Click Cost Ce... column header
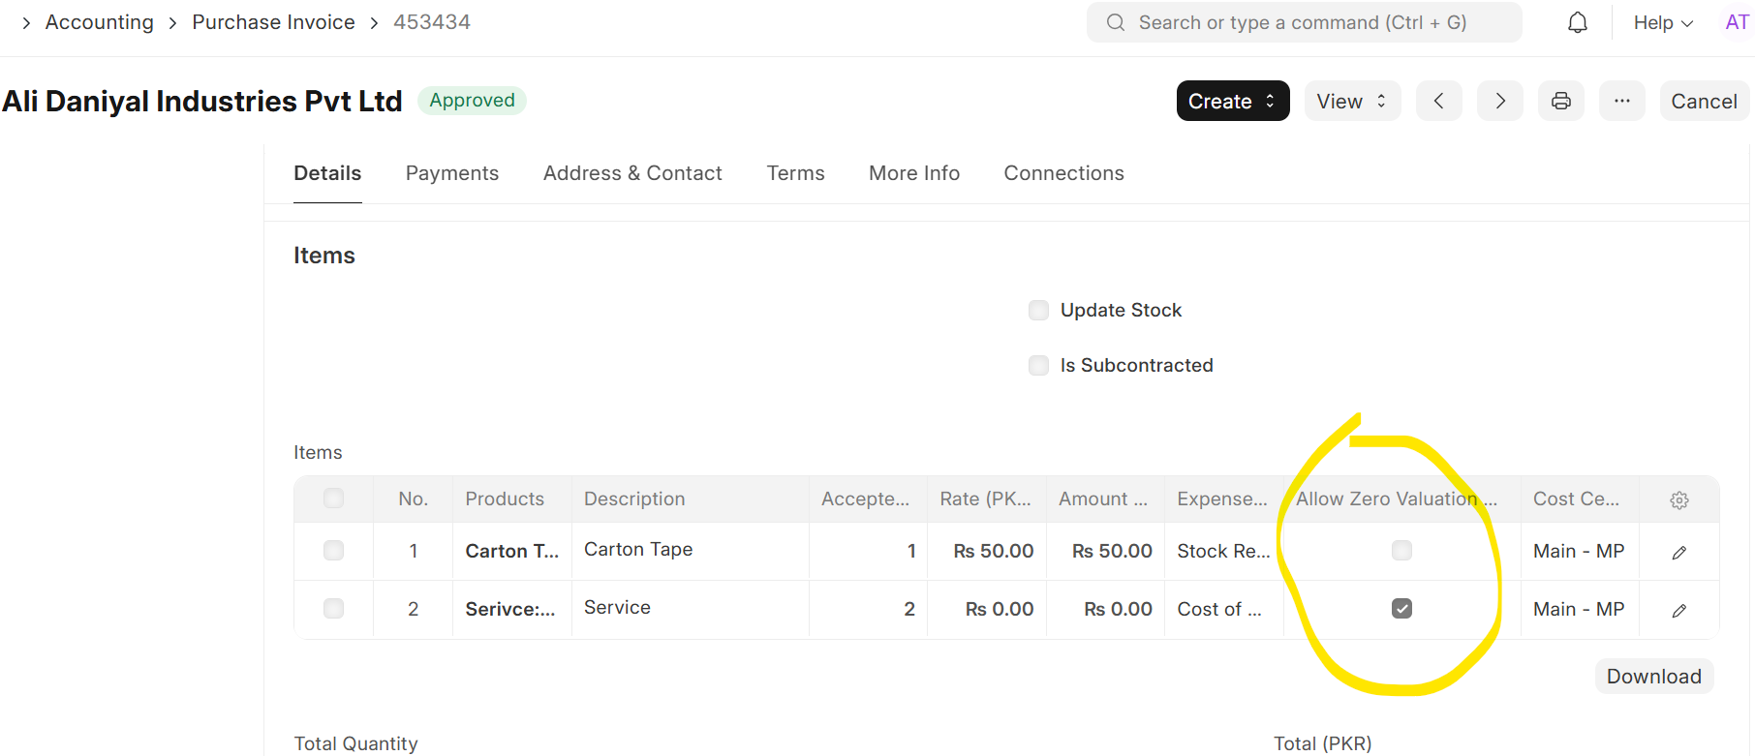The width and height of the screenshot is (1755, 756). [1579, 499]
